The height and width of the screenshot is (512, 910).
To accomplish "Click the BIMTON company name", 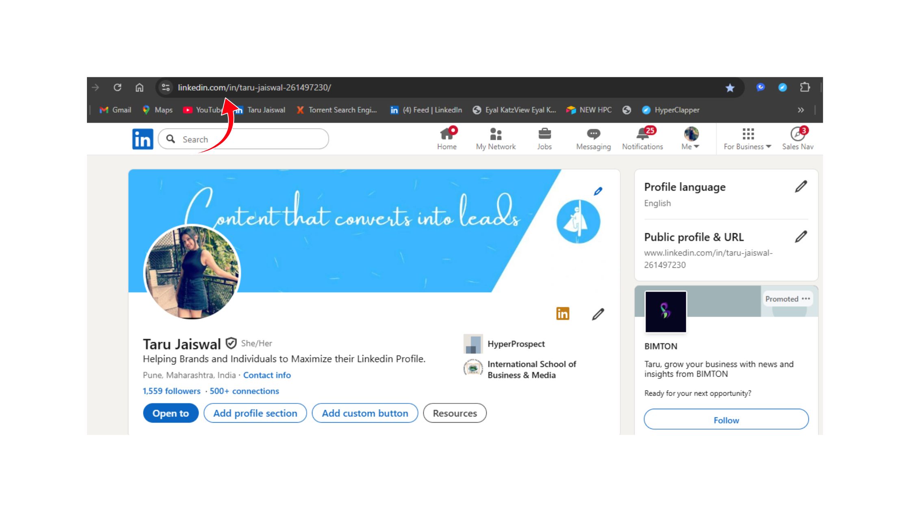I will click(x=661, y=346).
